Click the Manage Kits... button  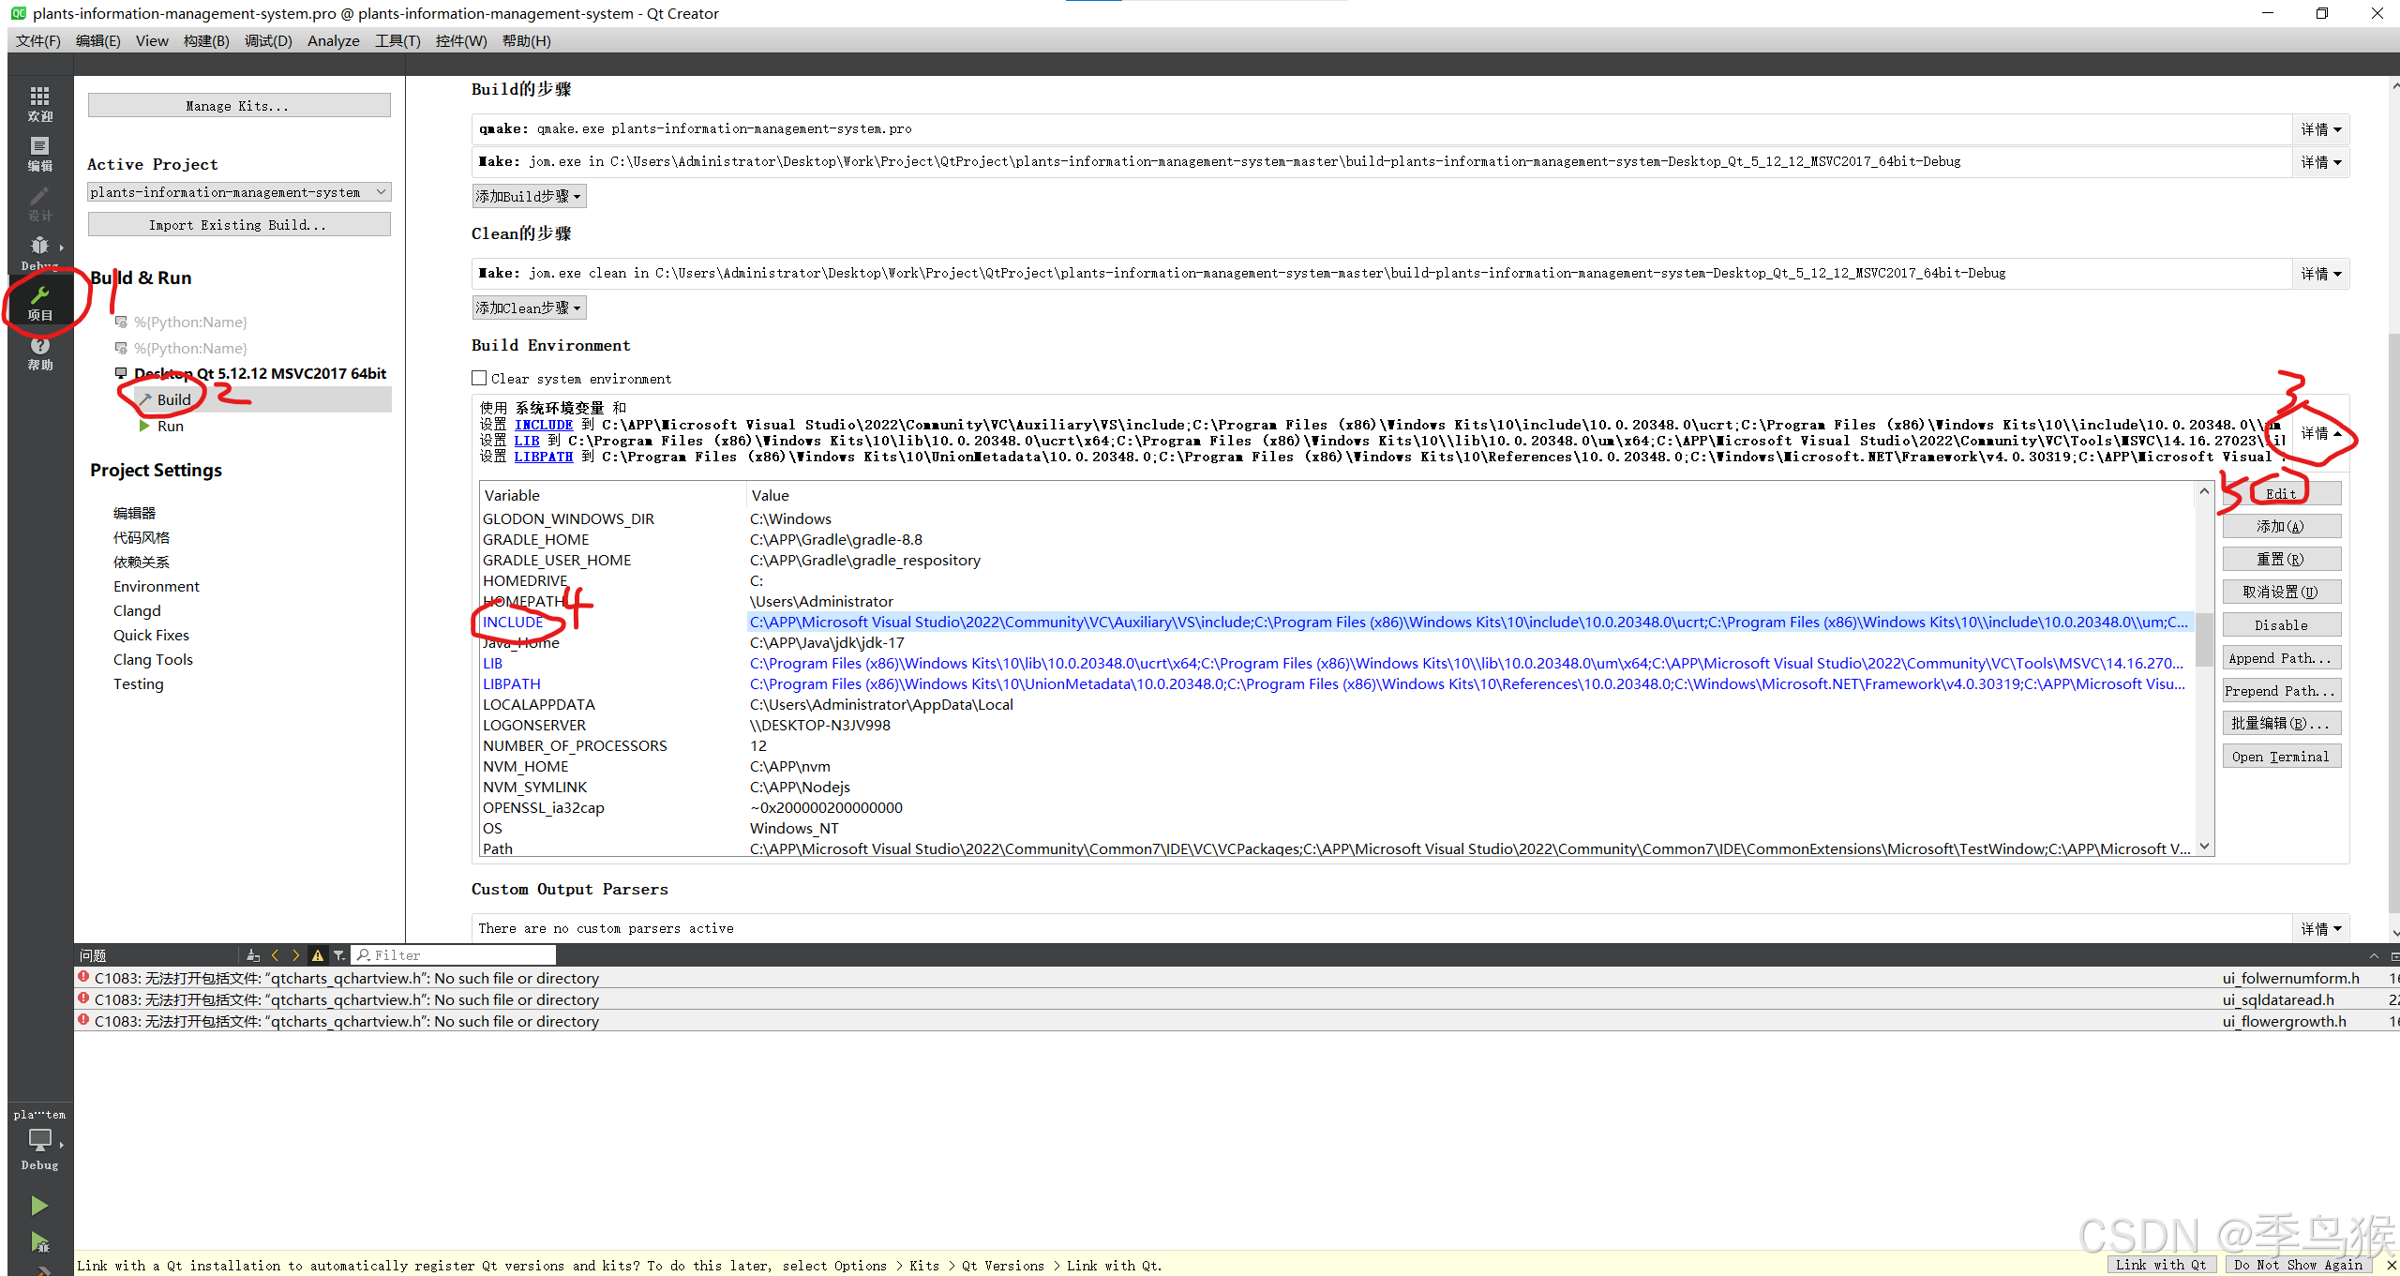point(239,106)
